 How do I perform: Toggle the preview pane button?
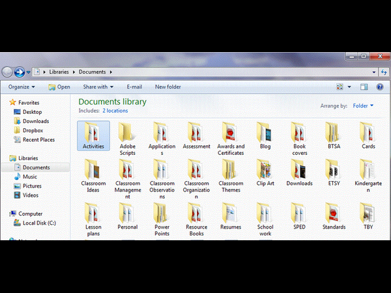point(364,87)
